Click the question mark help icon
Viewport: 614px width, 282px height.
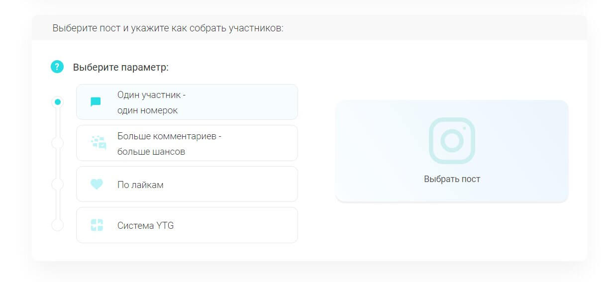point(57,67)
